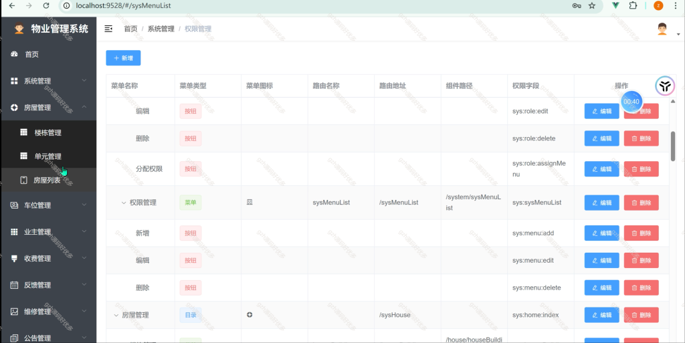Collapse the 房屋管理 sidebar menu
This screenshot has width=685, height=343.
48,108
